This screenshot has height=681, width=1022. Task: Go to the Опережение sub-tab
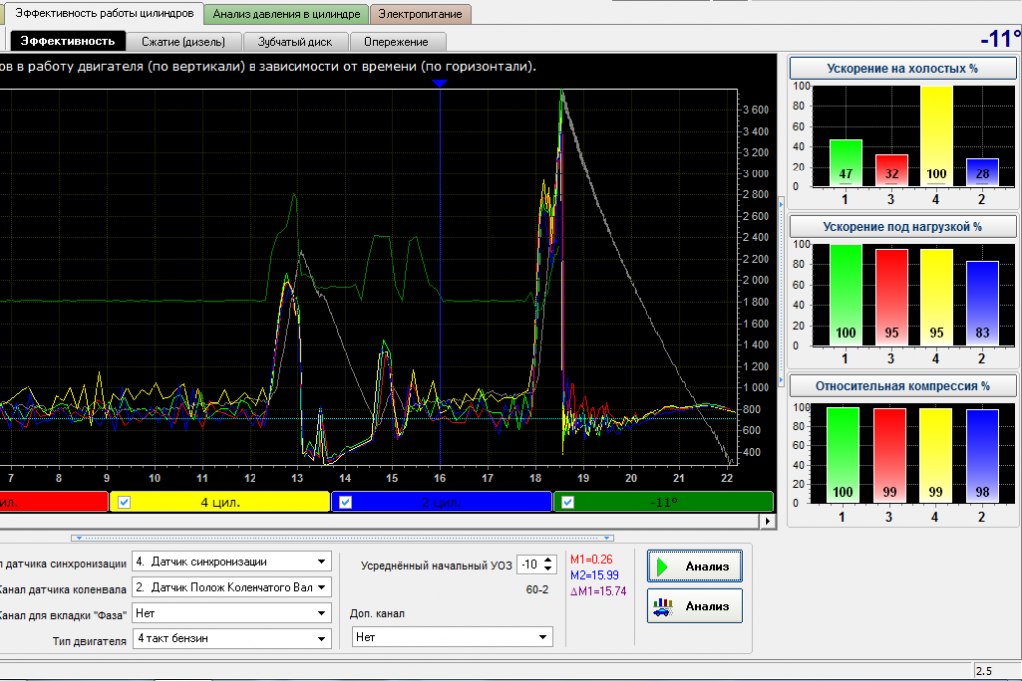(x=396, y=42)
